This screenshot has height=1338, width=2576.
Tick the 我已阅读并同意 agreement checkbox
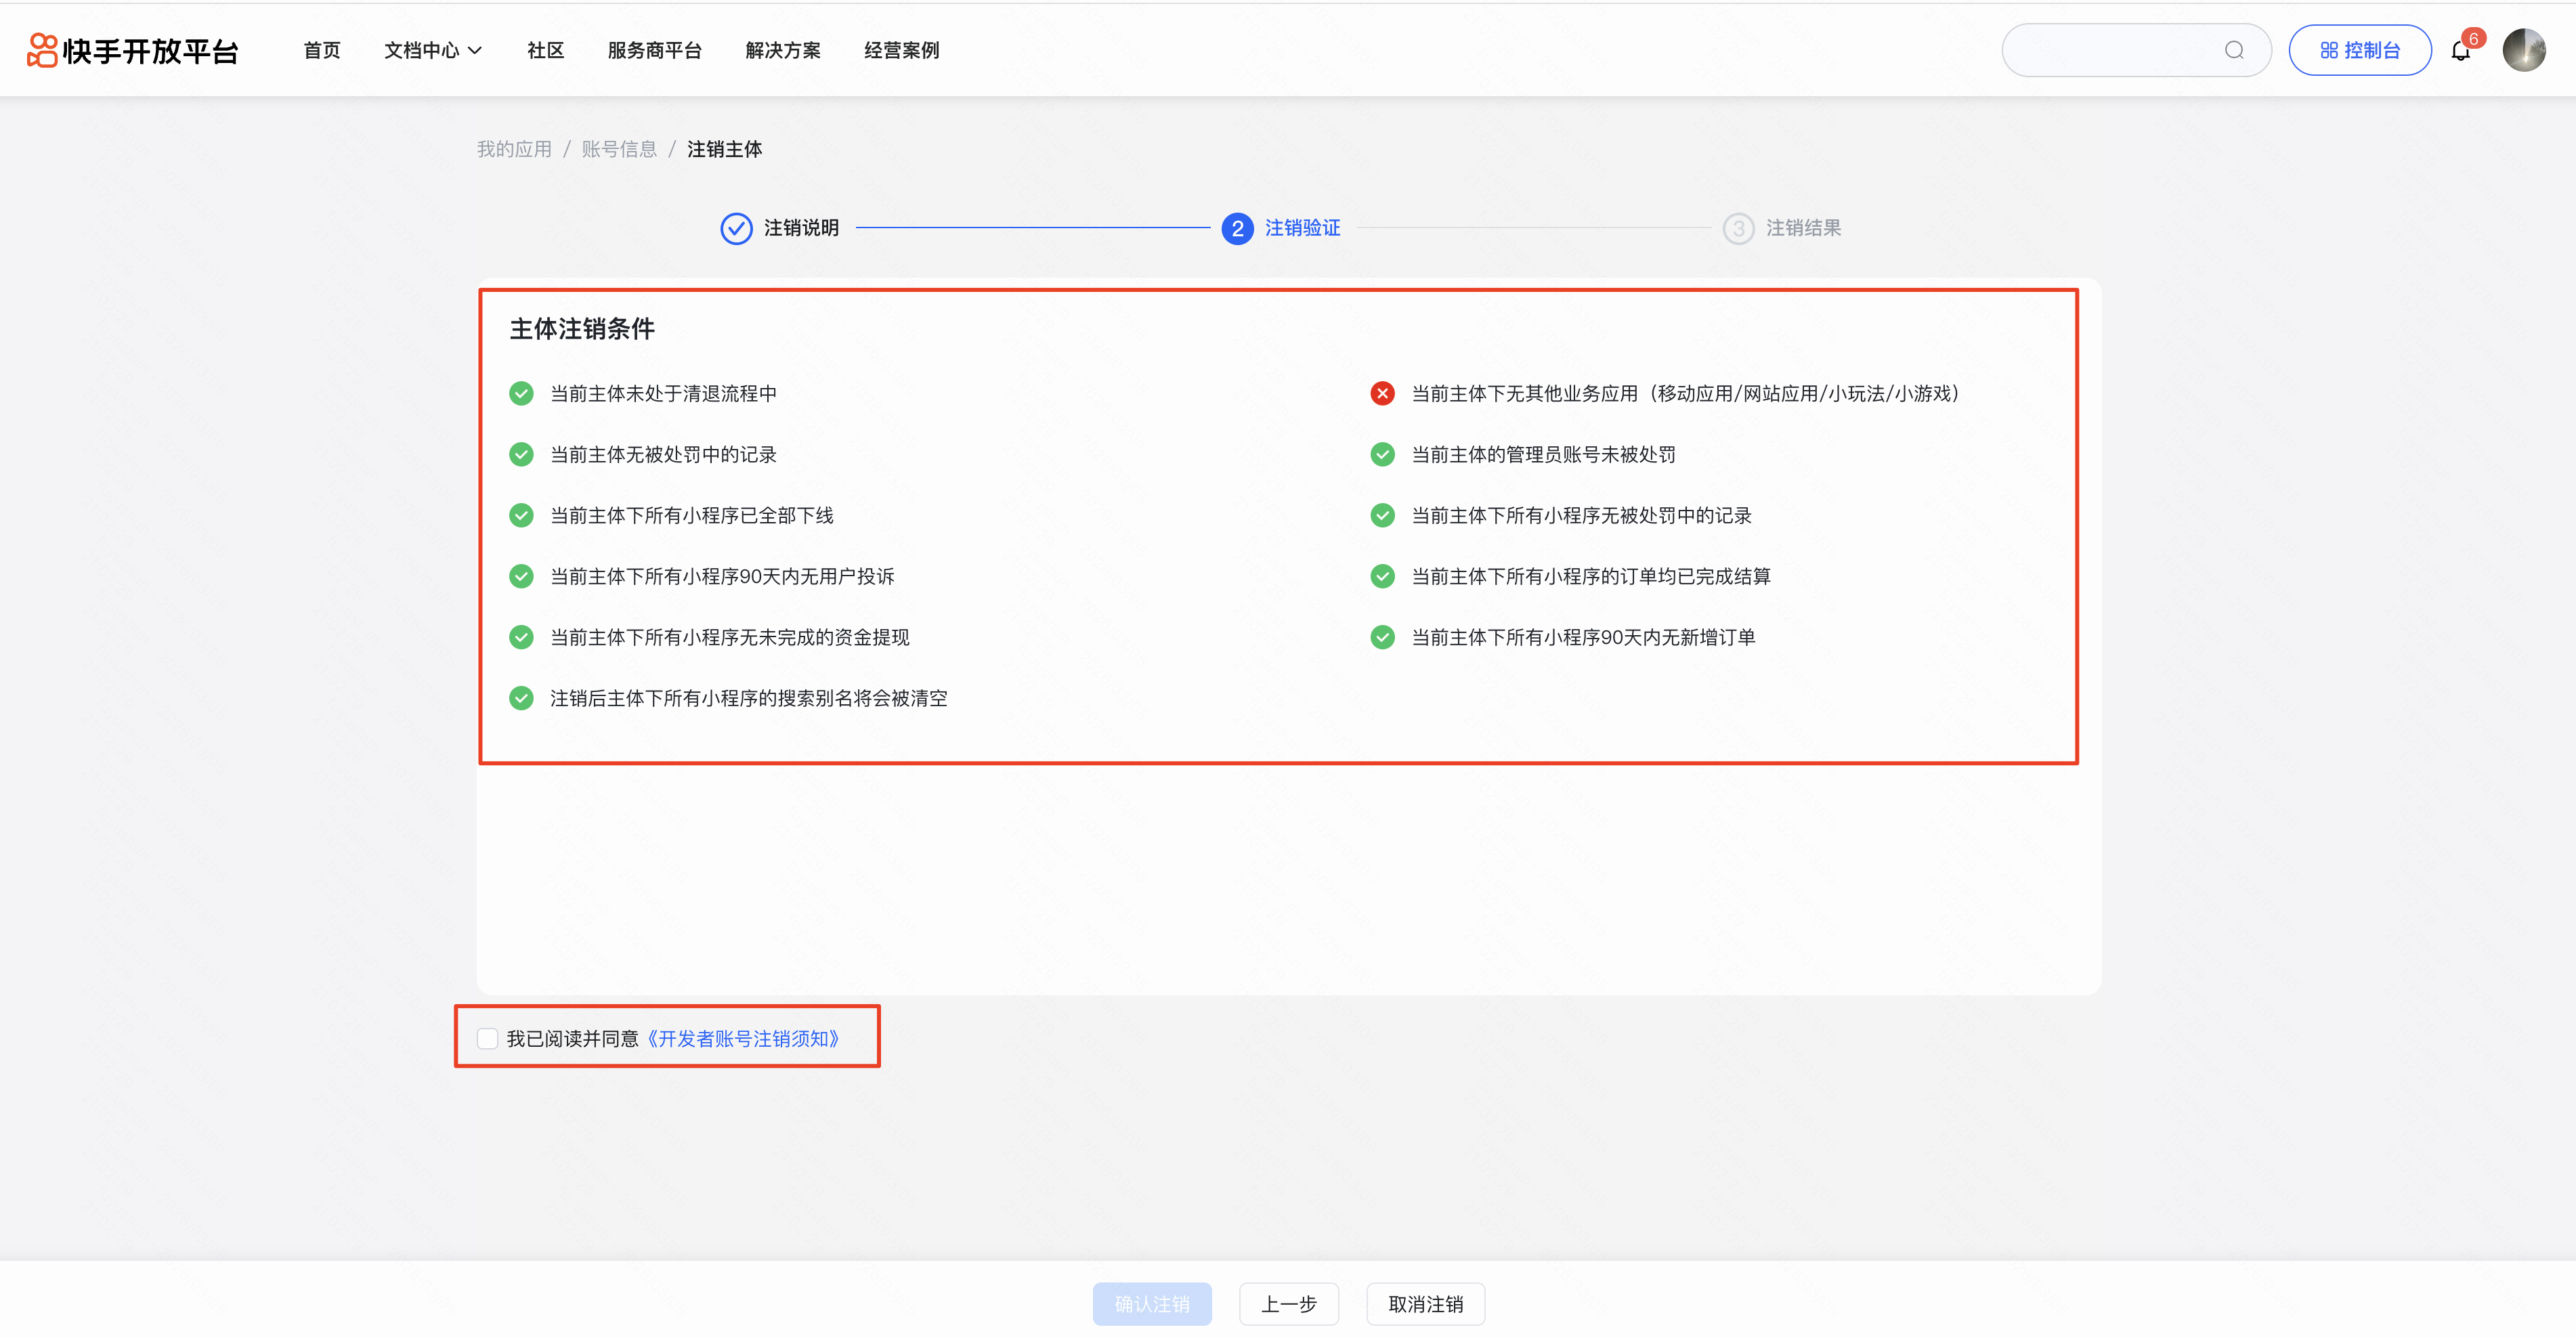click(x=488, y=1039)
